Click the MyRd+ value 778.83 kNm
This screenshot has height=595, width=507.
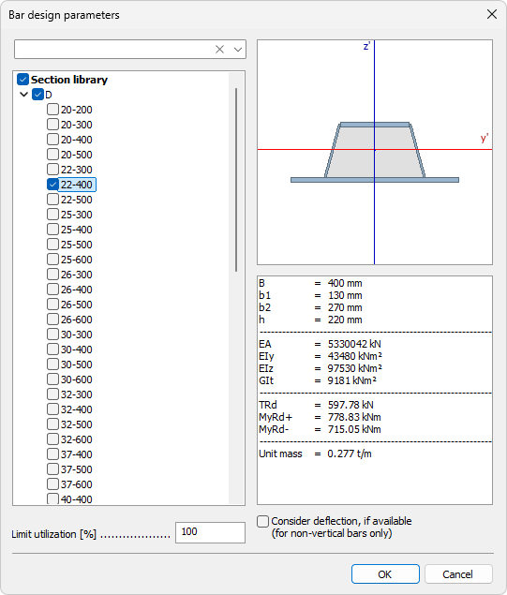click(x=354, y=417)
